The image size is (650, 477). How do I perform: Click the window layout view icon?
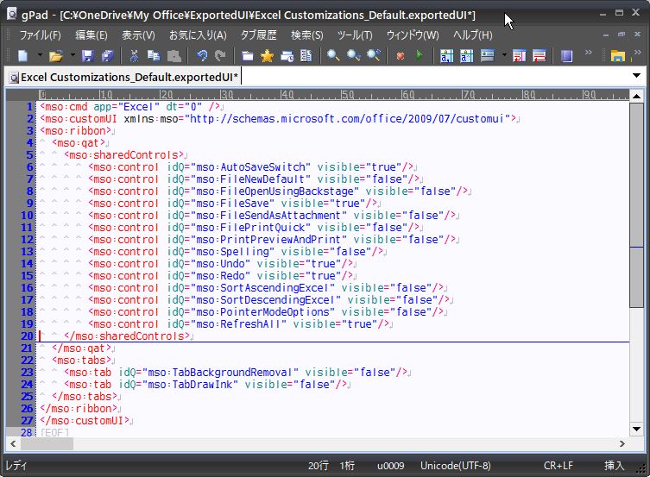[487, 55]
